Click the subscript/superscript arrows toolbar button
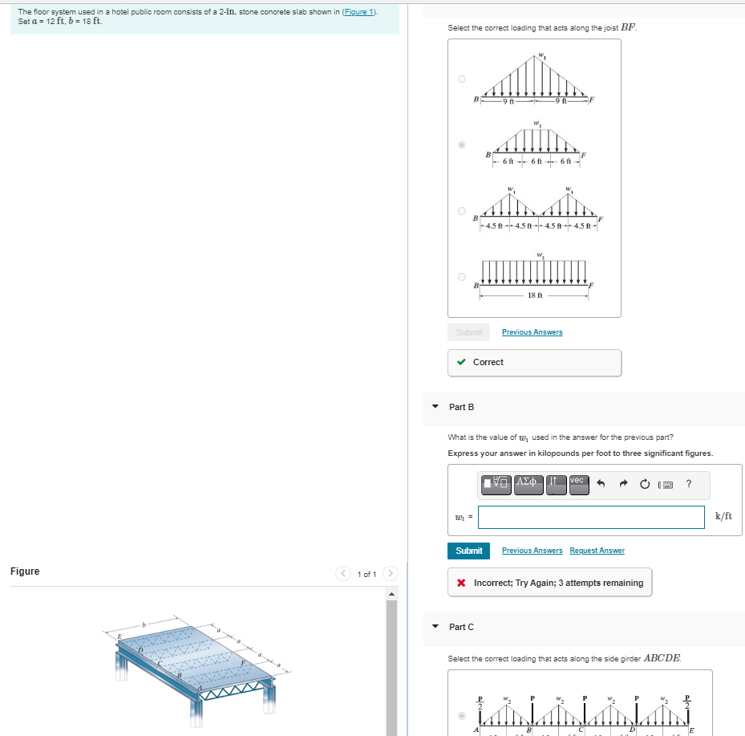 click(556, 485)
